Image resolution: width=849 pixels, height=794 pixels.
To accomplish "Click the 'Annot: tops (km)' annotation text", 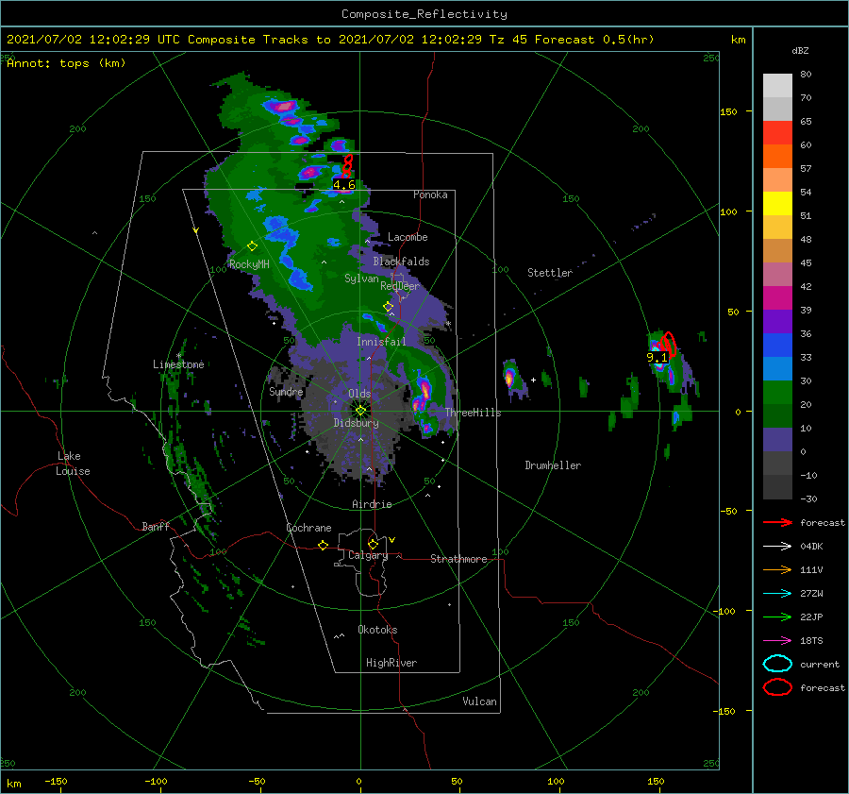I will 66,63.
